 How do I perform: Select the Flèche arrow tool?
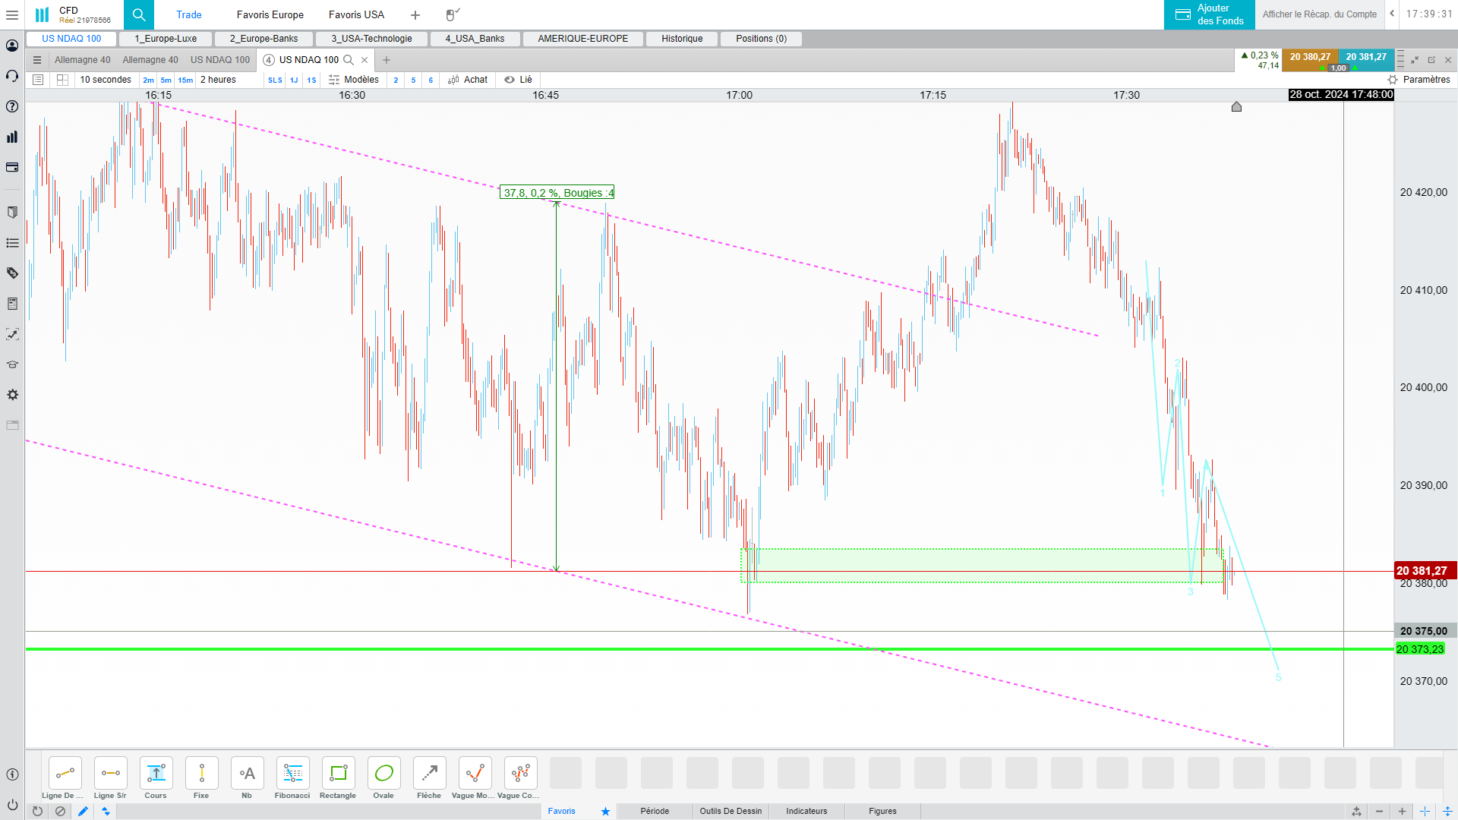coord(429,774)
